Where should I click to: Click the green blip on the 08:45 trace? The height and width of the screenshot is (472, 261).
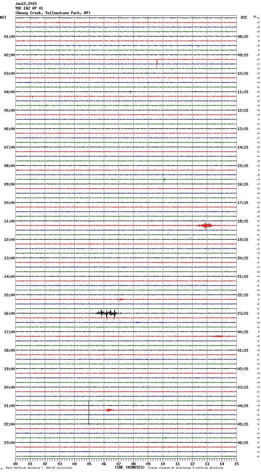(164, 179)
